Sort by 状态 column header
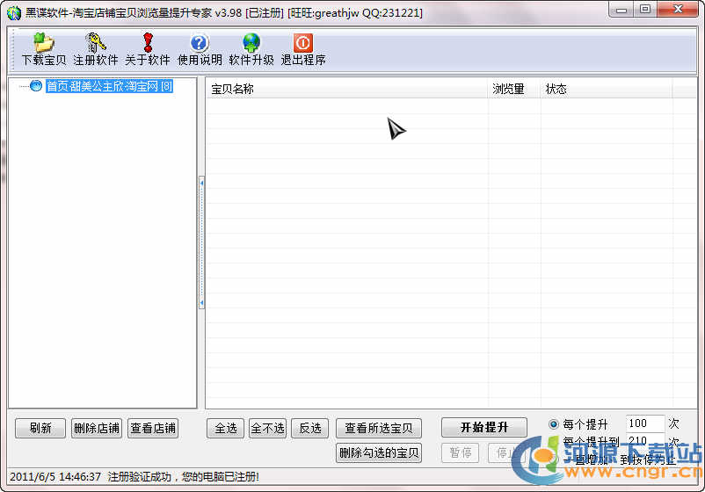This screenshot has width=705, height=492. [607, 89]
